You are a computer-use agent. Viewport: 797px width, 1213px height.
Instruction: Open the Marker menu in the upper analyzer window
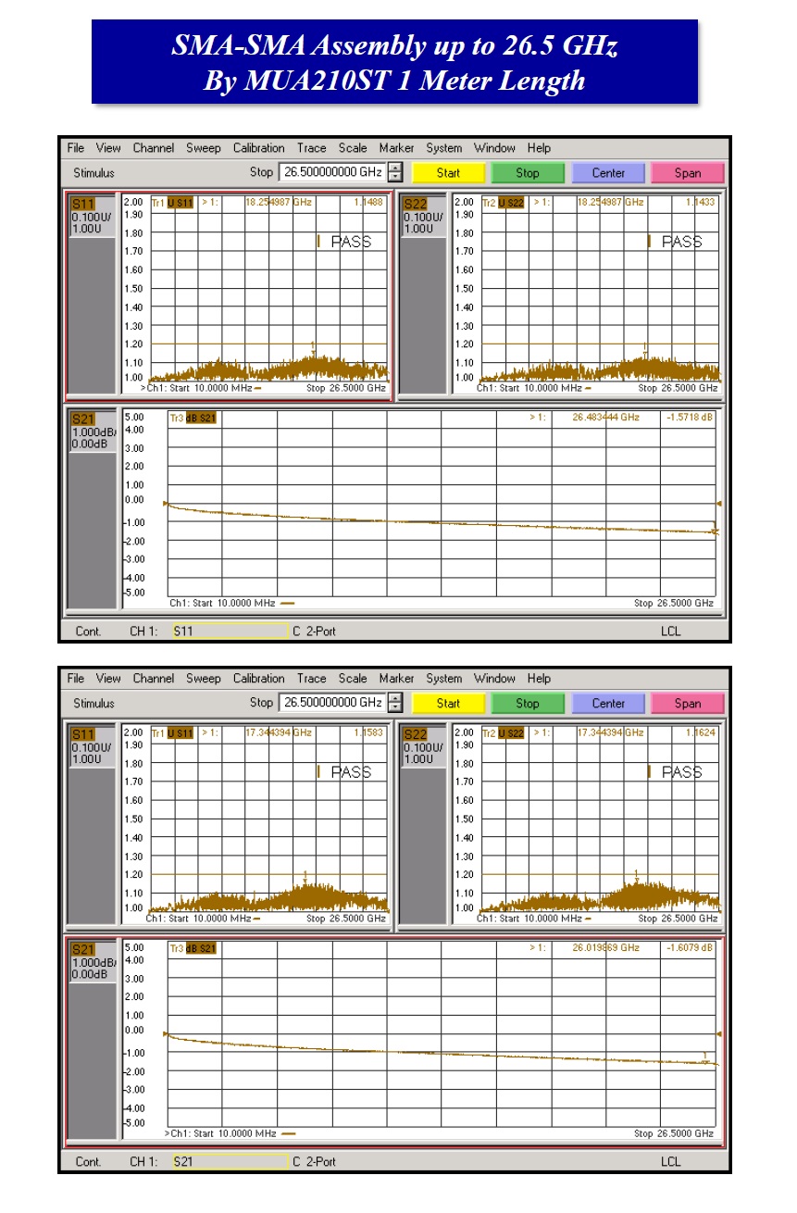(396, 148)
